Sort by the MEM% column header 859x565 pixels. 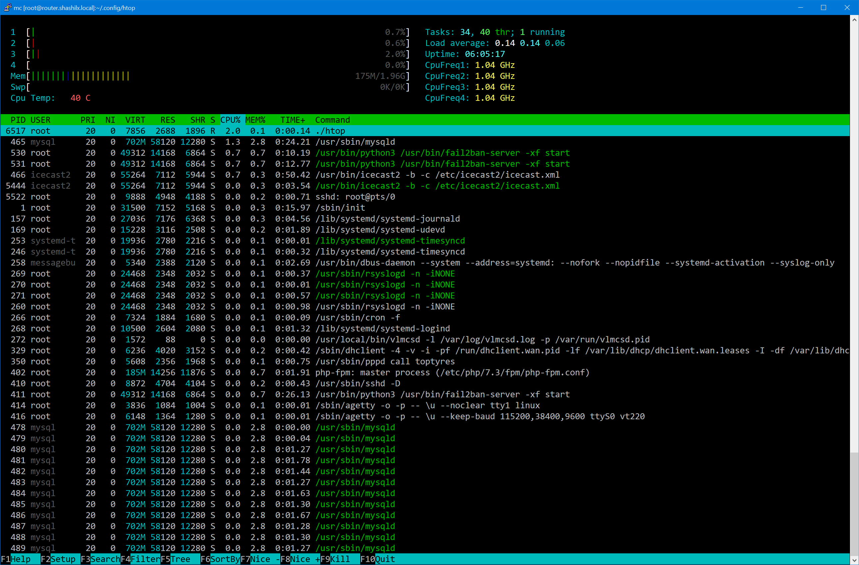click(255, 120)
